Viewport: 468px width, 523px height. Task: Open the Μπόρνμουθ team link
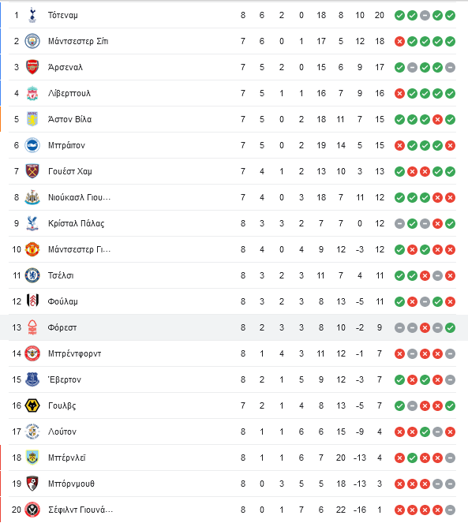pos(71,484)
